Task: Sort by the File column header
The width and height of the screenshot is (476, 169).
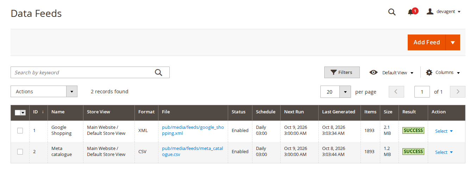Action: (x=193, y=112)
